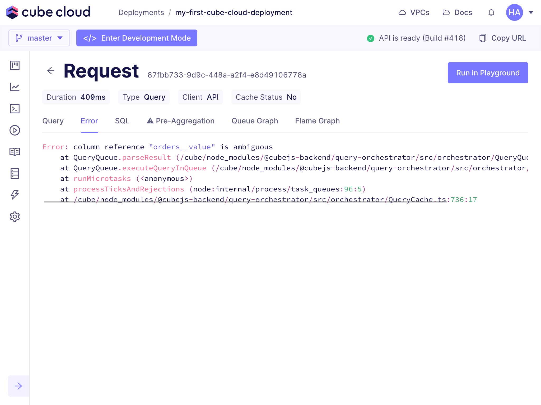Expand the sidebar with arrow button
The image size is (541, 405).
pos(18,386)
